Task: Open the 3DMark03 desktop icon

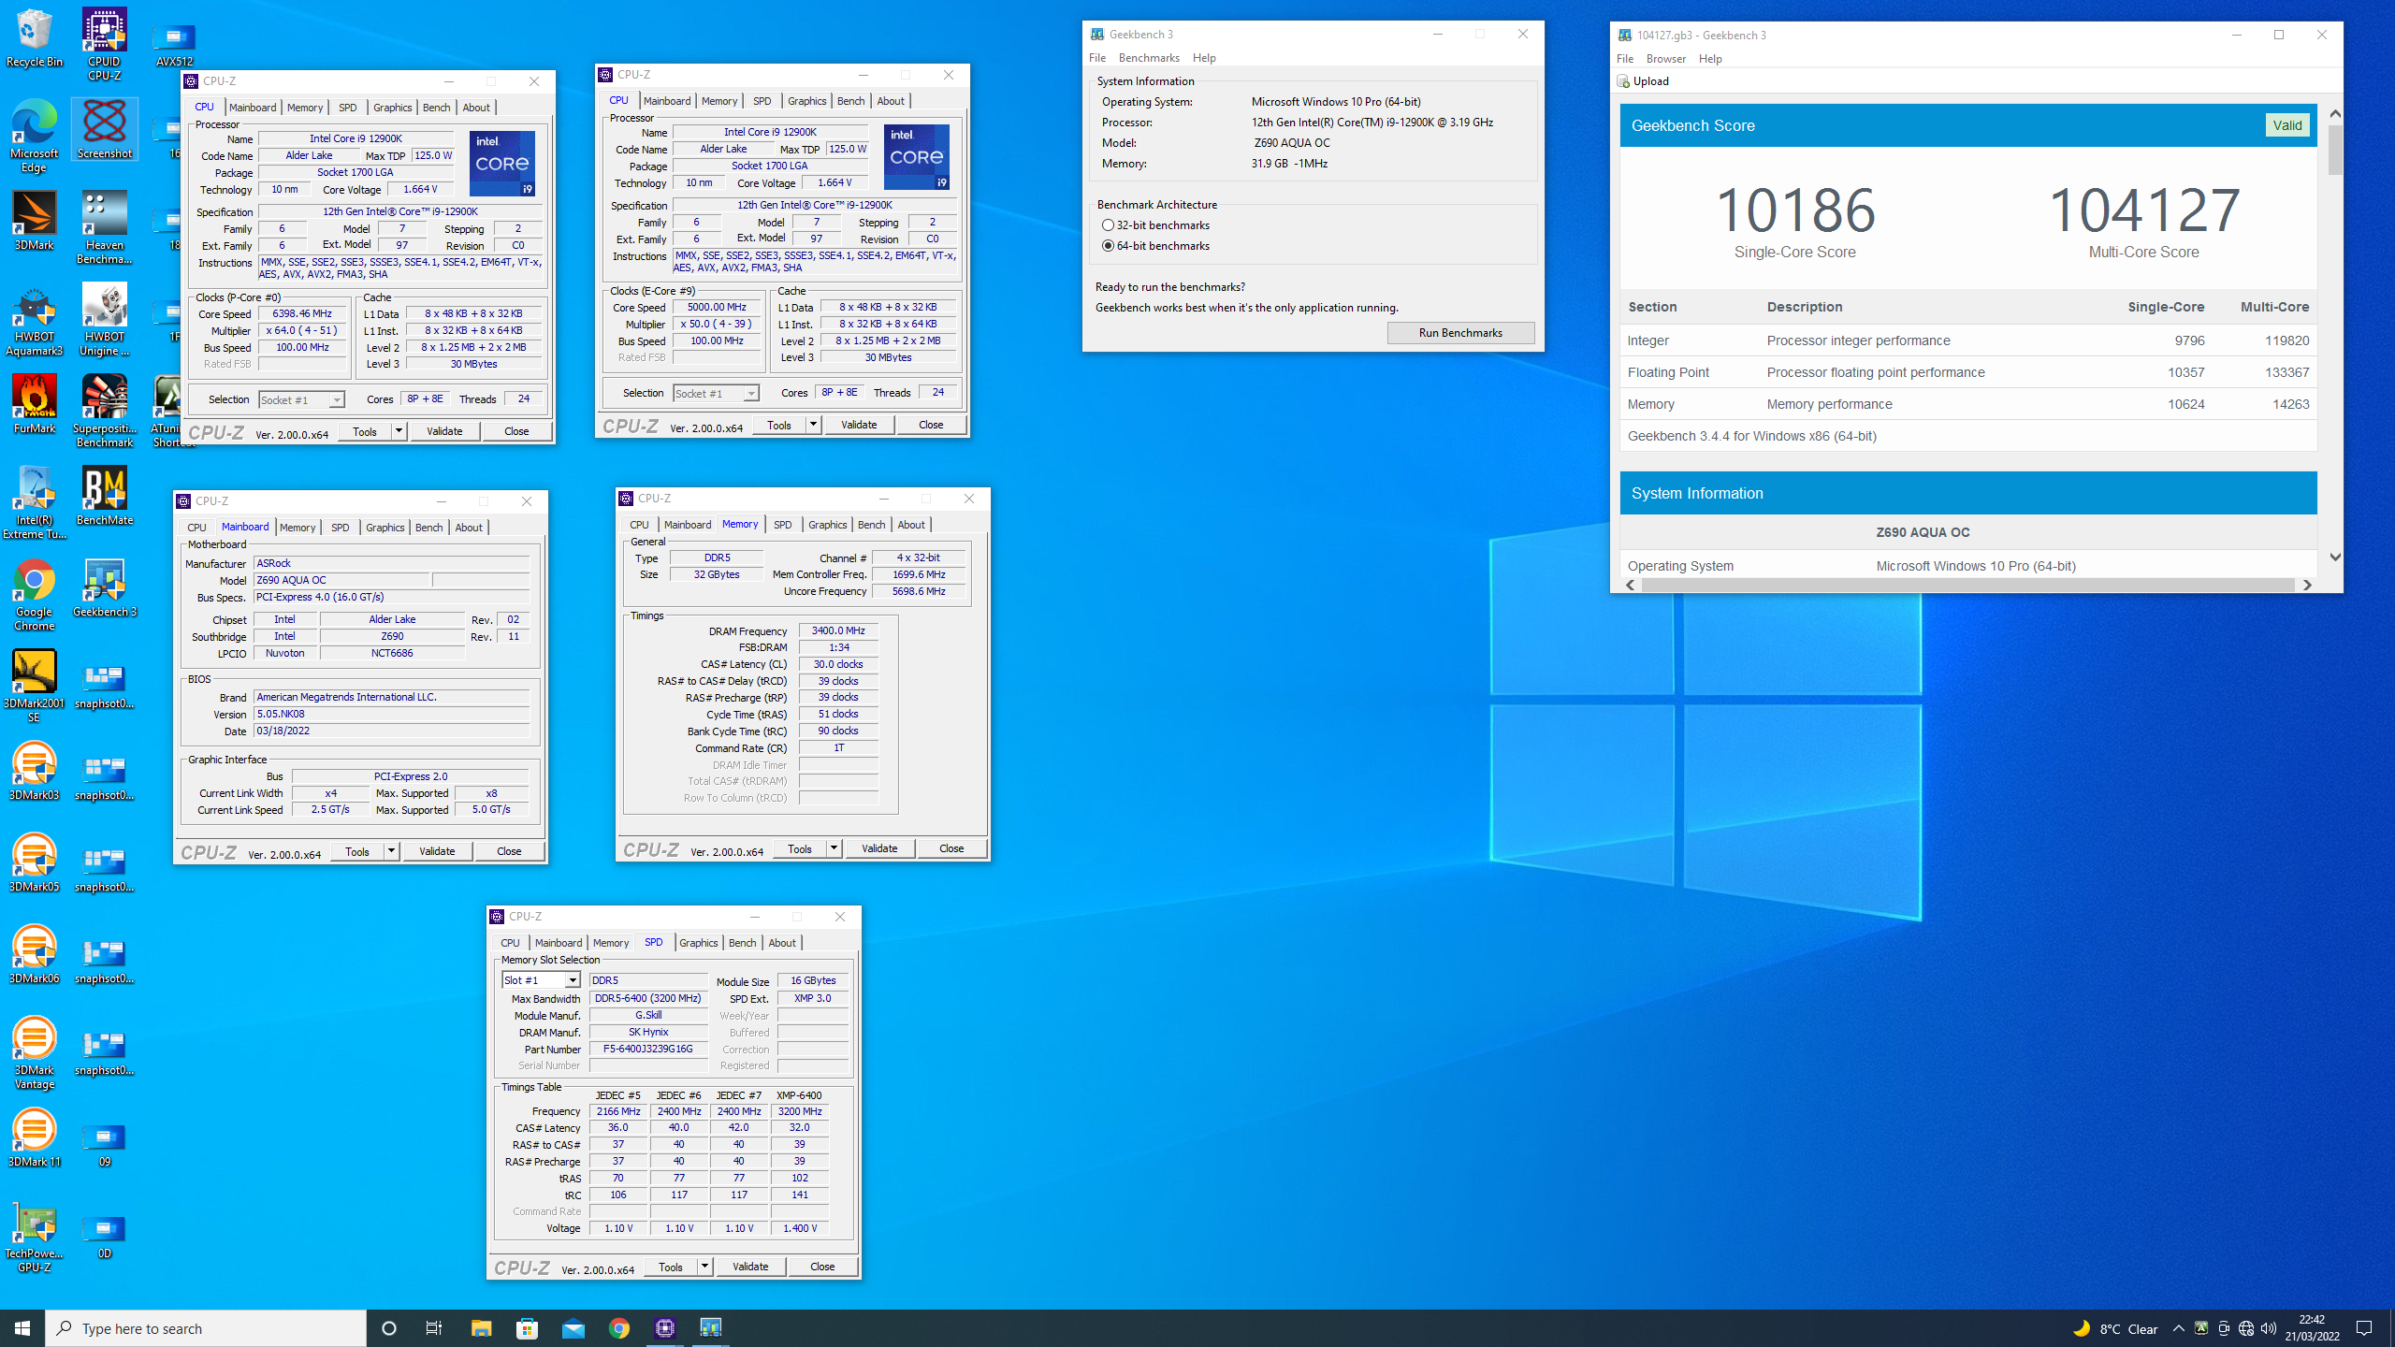Action: pos(35,772)
